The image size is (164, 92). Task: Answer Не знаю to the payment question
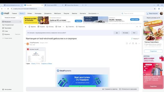[126, 33]
